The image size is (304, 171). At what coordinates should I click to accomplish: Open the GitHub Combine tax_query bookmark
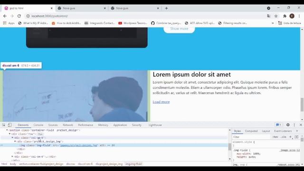point(166,23)
